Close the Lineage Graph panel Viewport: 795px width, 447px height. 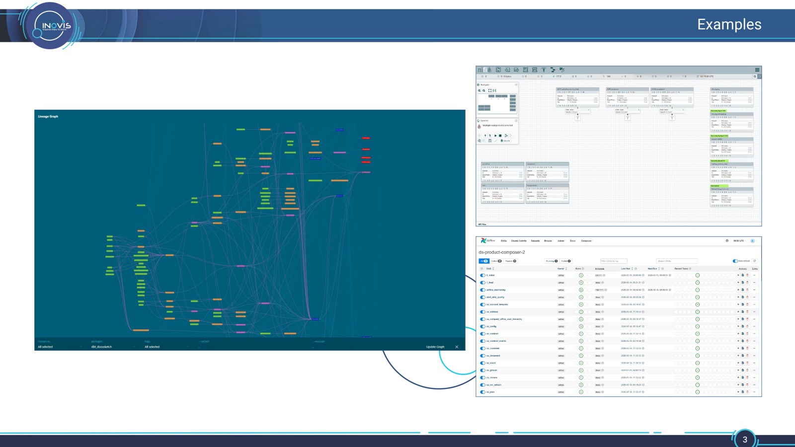pos(457,347)
